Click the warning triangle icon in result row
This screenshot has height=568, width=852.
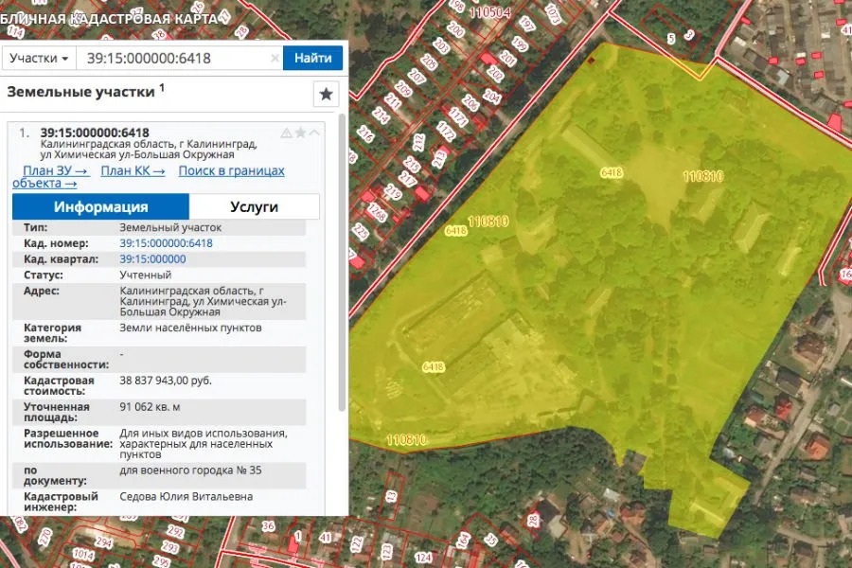point(286,133)
